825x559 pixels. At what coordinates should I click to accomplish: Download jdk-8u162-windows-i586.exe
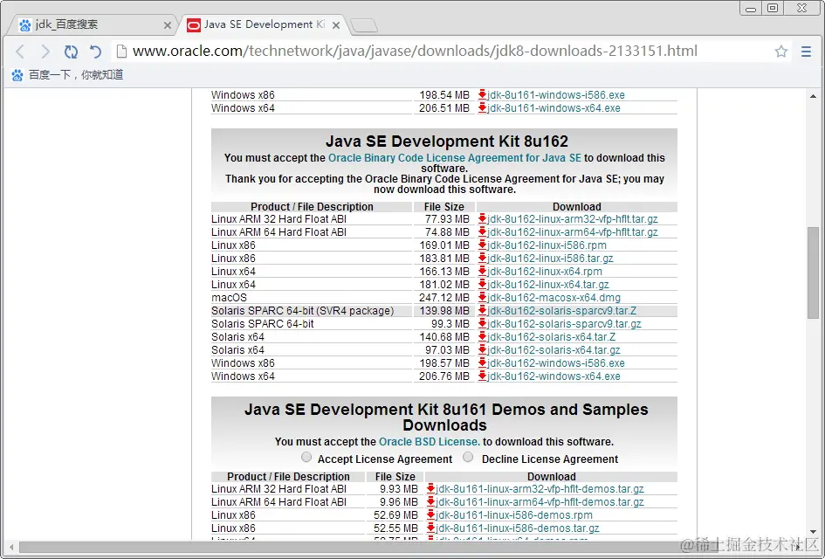pos(556,362)
